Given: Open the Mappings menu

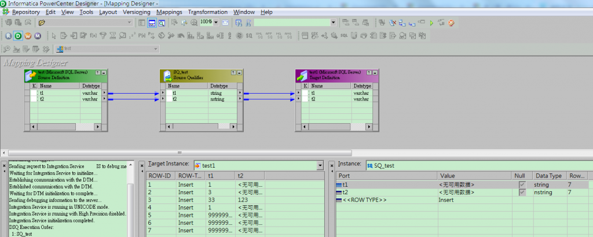Looking at the screenshot, I should click(x=169, y=12).
